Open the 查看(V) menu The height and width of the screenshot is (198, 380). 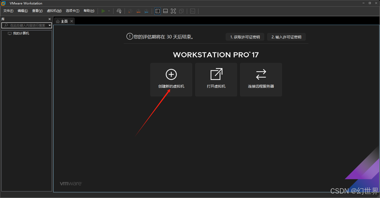[37, 11]
